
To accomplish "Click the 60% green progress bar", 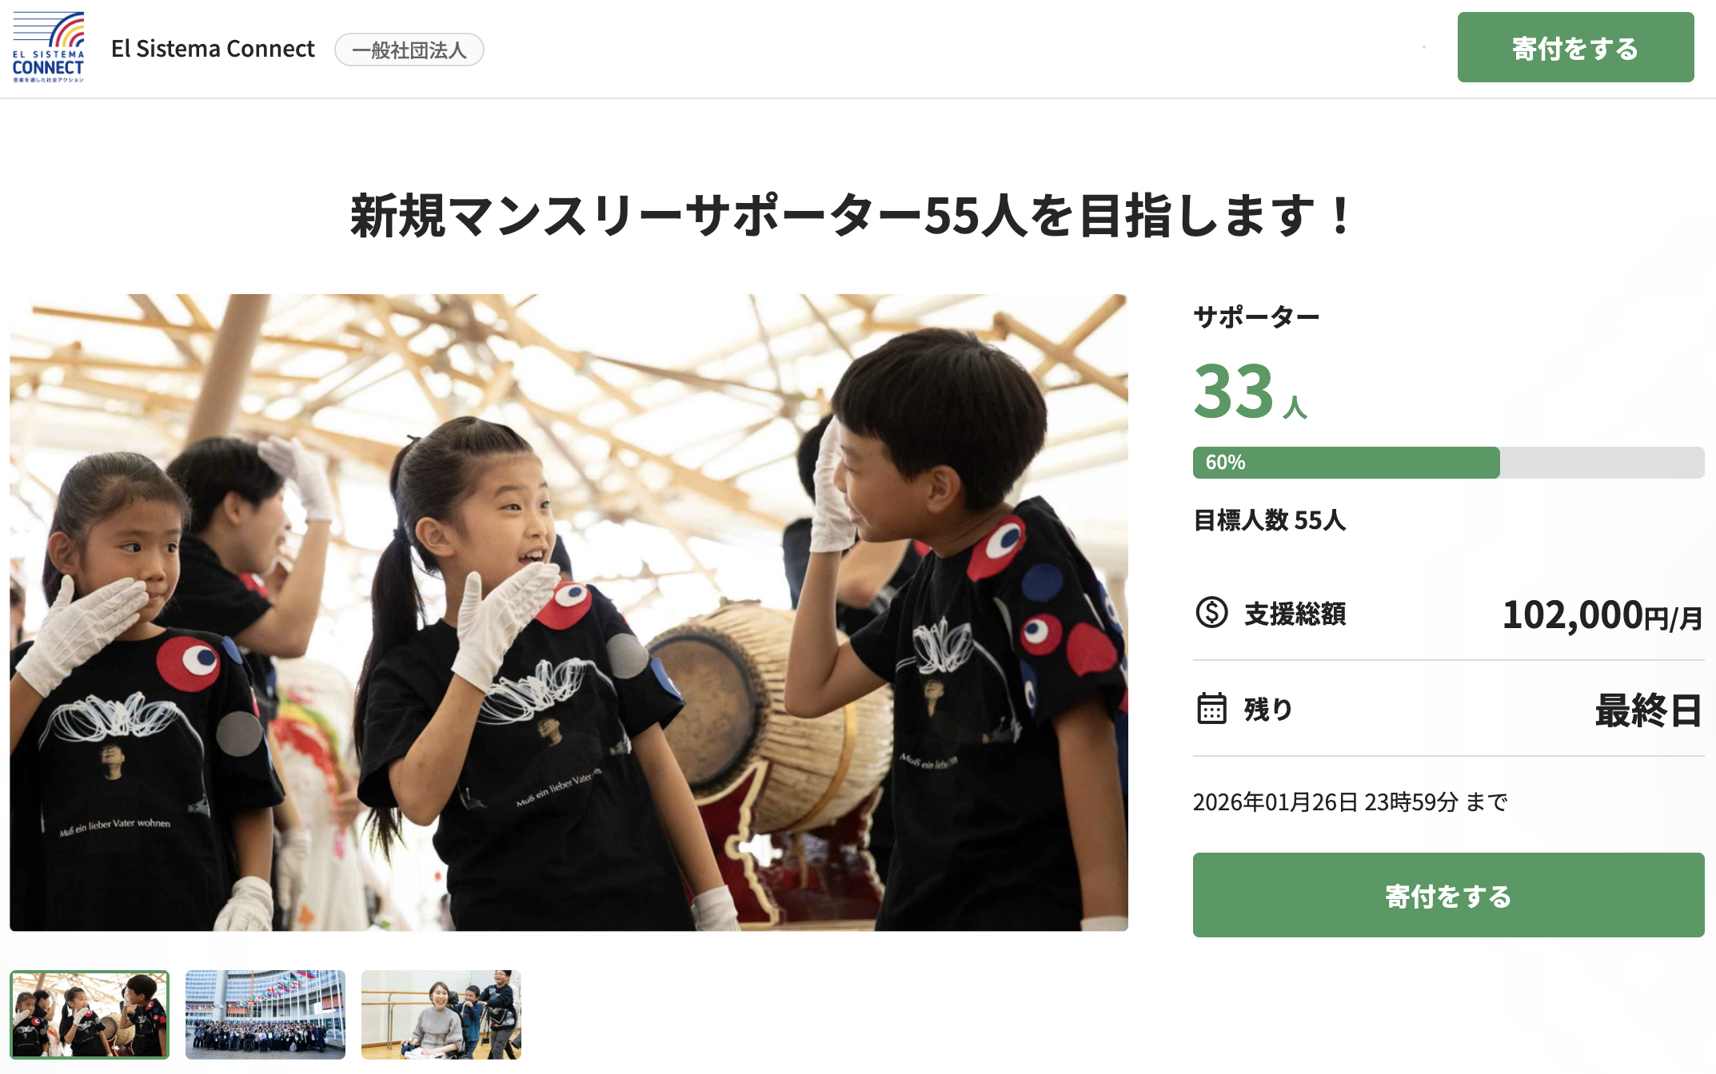I will tap(1346, 463).
